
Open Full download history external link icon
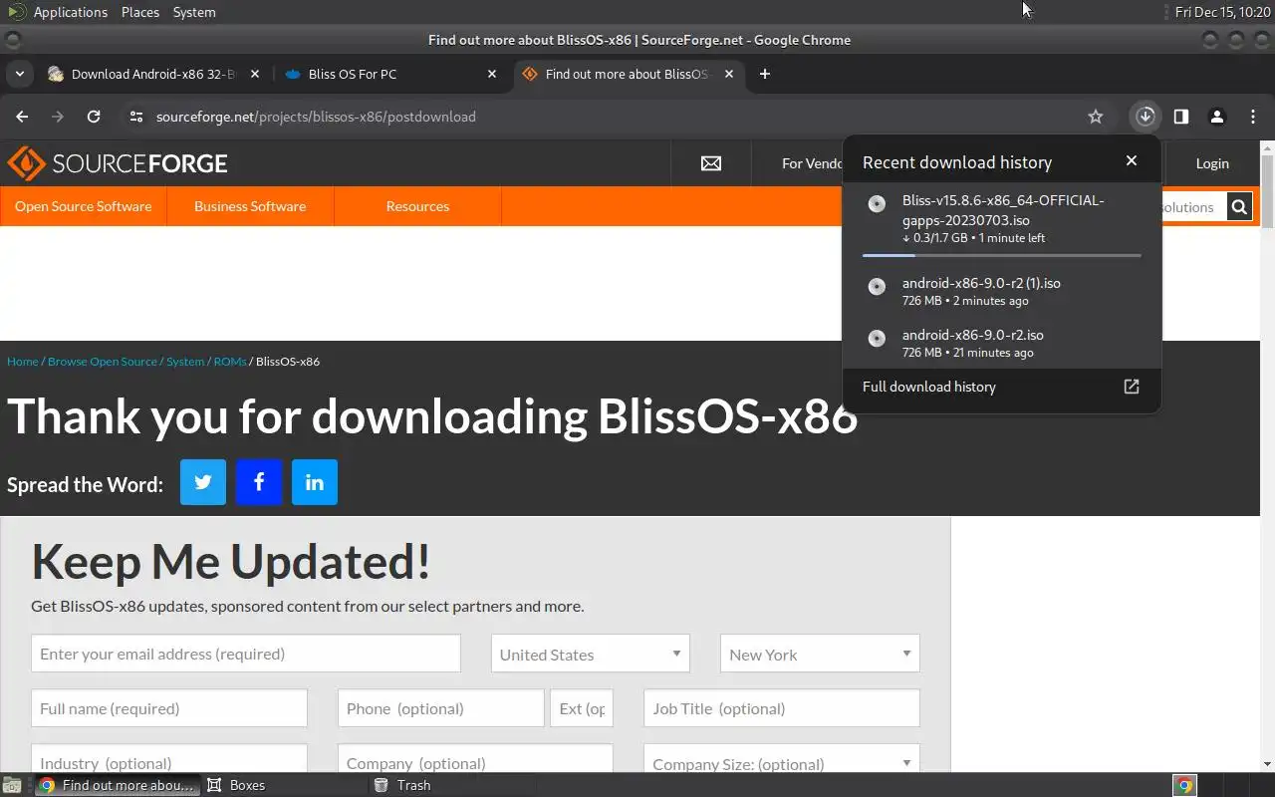coord(1132,387)
